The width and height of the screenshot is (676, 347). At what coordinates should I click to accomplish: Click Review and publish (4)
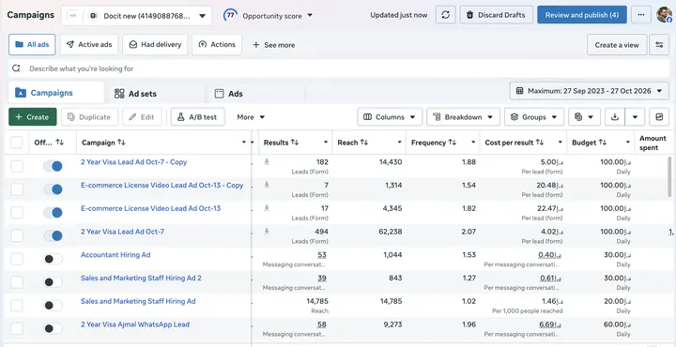tap(581, 15)
